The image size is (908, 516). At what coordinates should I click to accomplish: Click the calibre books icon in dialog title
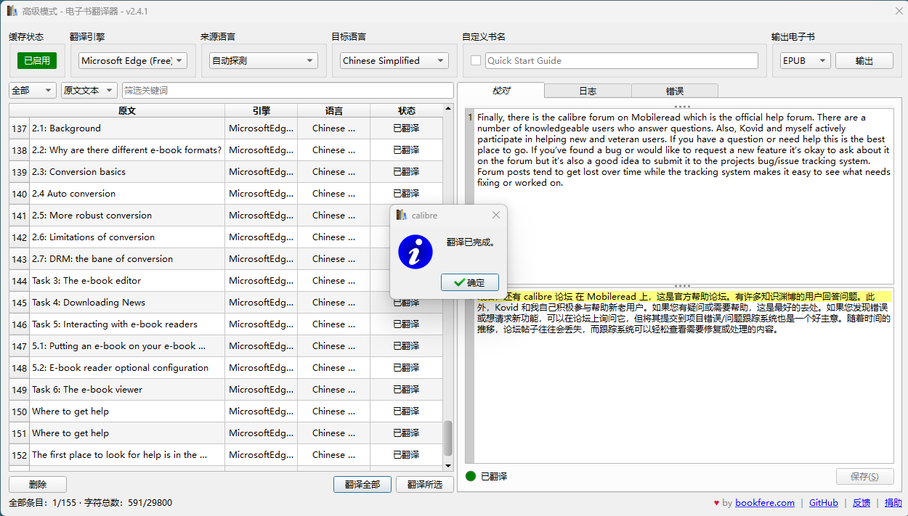(x=401, y=215)
